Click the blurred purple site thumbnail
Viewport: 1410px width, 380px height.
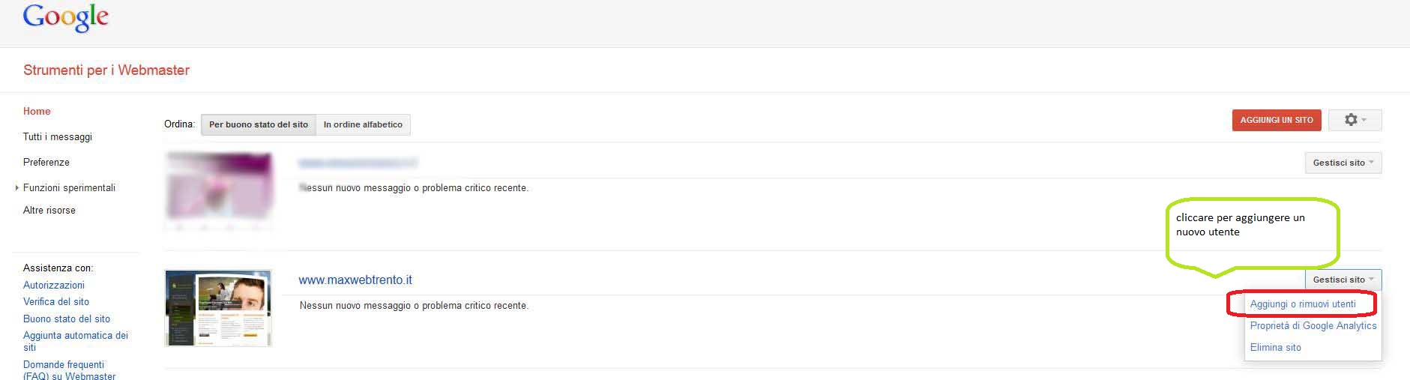click(x=218, y=191)
